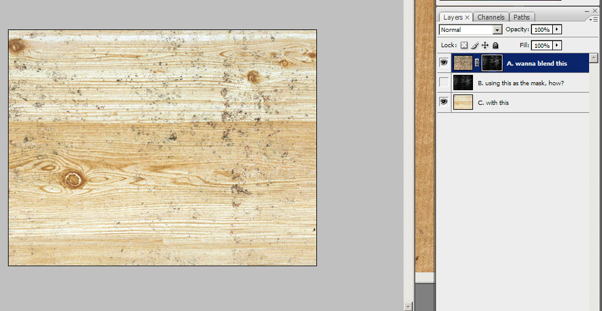Open the Opacity slider arrow
Viewport: 602px width, 311px height.
coord(557,29)
